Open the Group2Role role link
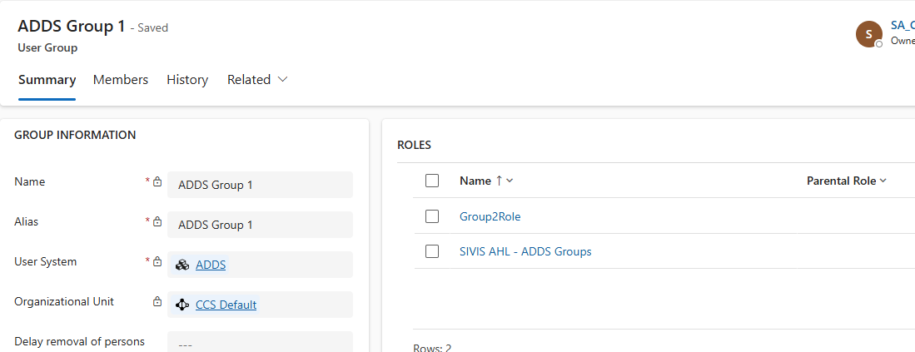The width and height of the screenshot is (915, 352). pos(490,216)
